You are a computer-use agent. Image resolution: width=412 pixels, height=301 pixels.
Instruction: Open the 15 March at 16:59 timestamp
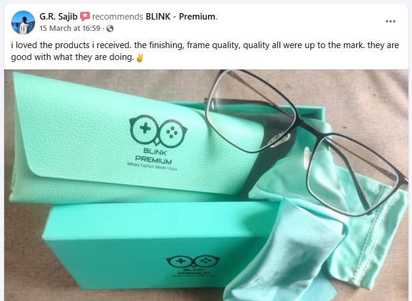tap(70, 28)
